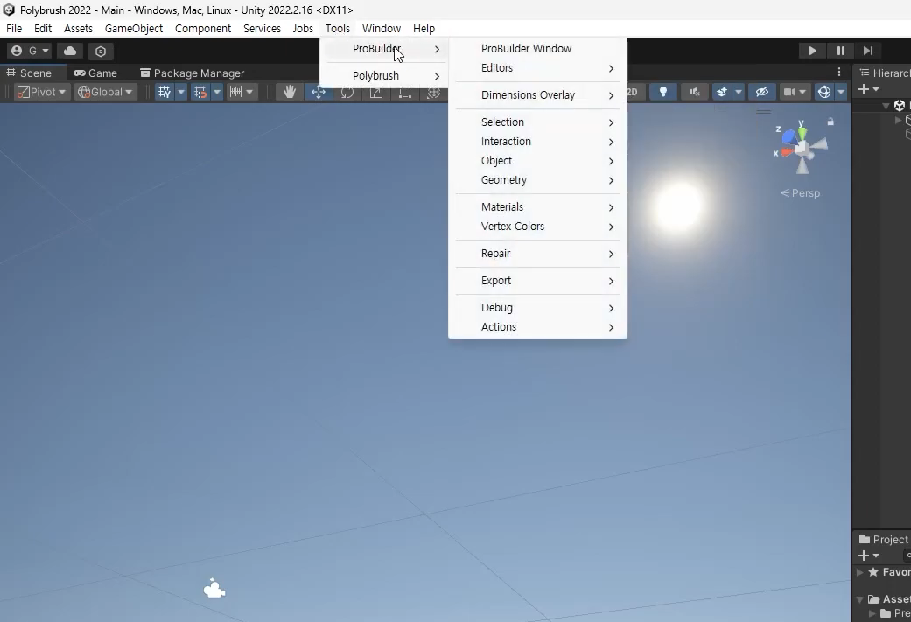Open the Repair submenu
The width and height of the screenshot is (911, 622).
tap(537, 254)
